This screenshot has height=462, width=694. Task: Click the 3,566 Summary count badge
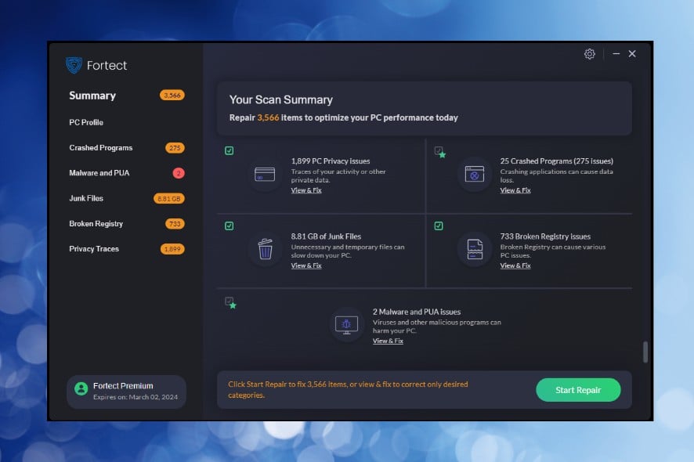pos(172,96)
